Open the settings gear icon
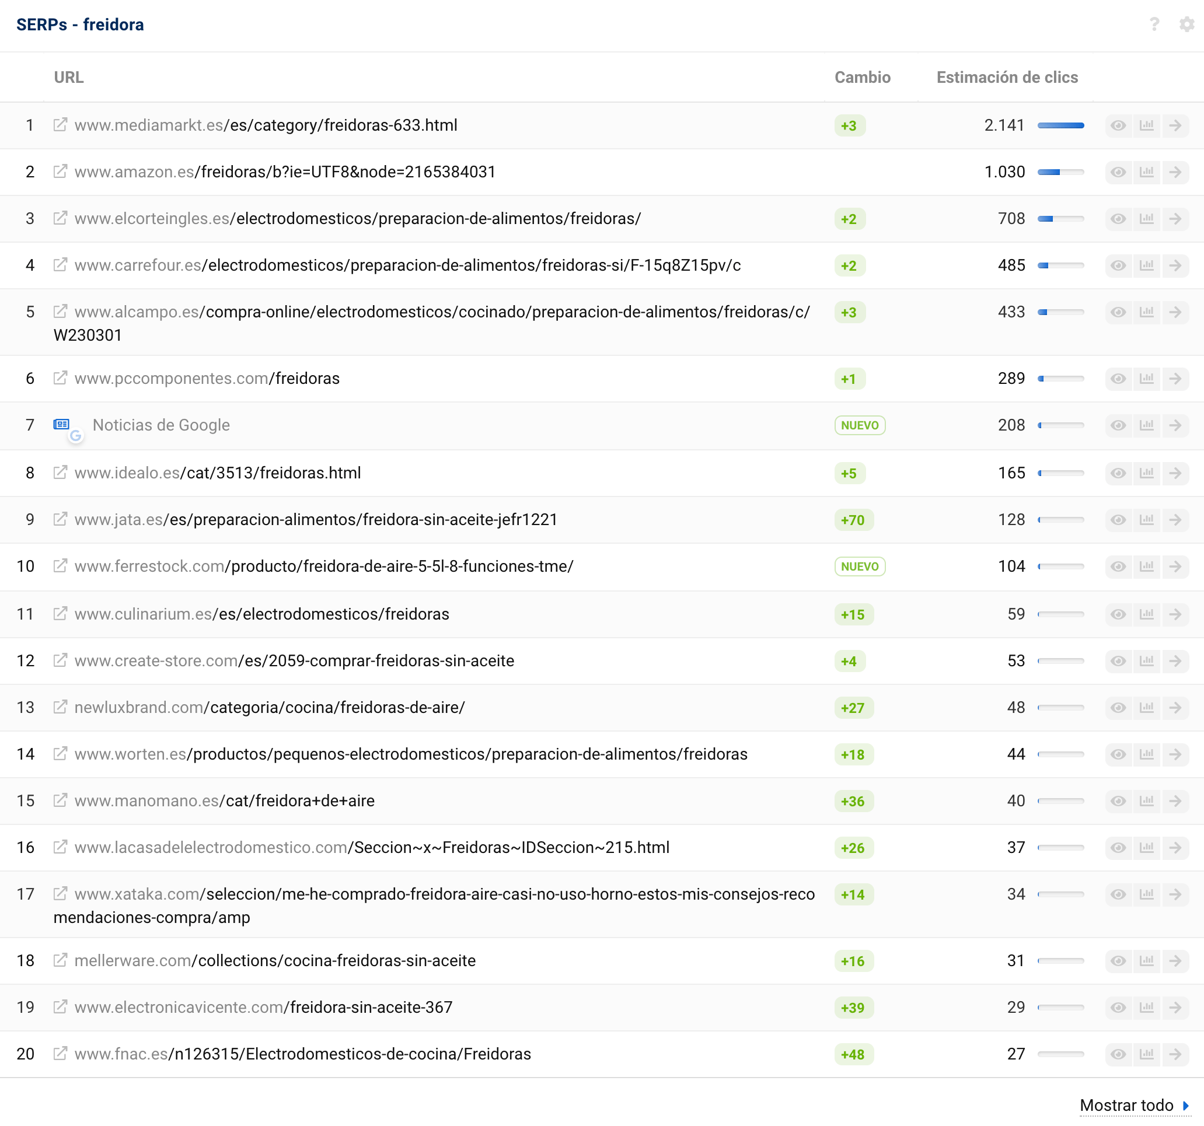1204x1126 pixels. 1186,25
